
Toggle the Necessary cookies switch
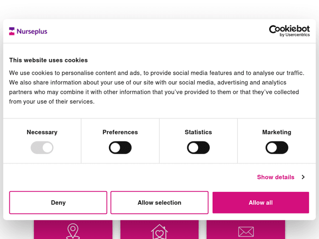point(42,148)
